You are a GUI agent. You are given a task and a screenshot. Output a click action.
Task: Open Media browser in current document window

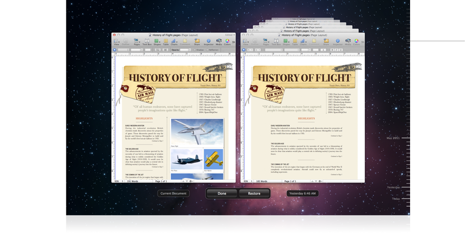point(219,42)
